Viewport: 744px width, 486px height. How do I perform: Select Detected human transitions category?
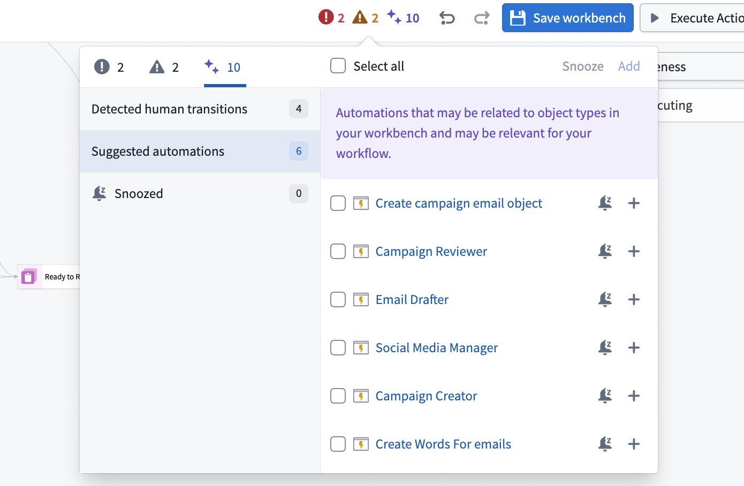200,109
